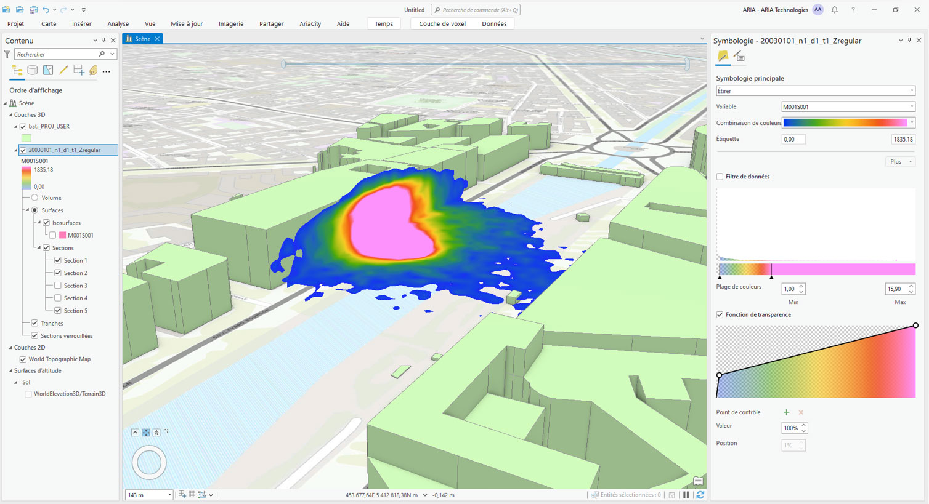Open the Combinaison de couleurs dropdown
The image size is (929, 504).
[x=848, y=123]
